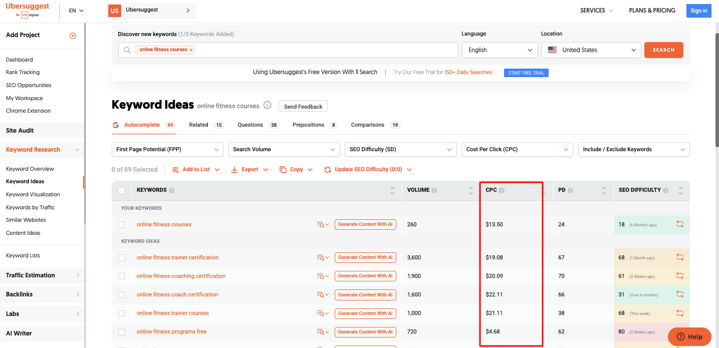The height and width of the screenshot is (348, 719).
Task: Click the Send Feedback button
Action: pyautogui.click(x=303, y=106)
